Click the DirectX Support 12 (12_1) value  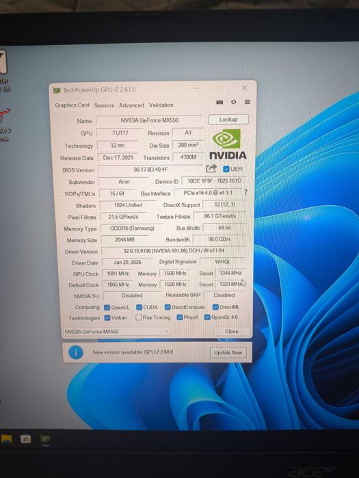click(224, 204)
